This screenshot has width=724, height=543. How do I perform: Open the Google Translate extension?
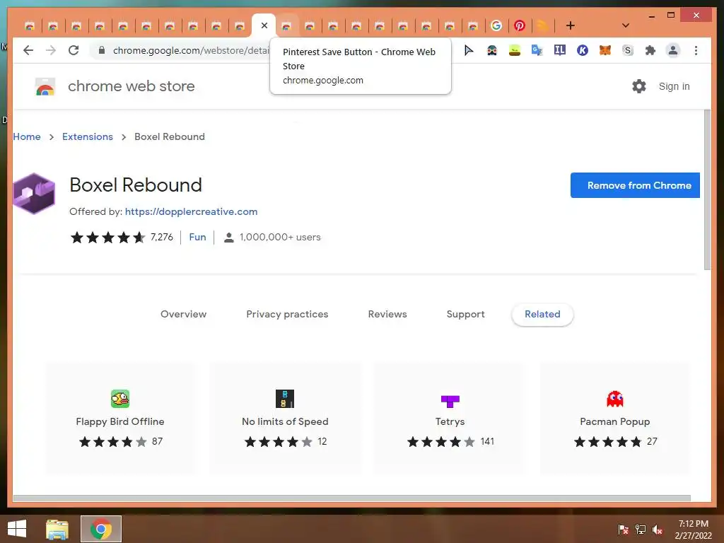(x=537, y=50)
